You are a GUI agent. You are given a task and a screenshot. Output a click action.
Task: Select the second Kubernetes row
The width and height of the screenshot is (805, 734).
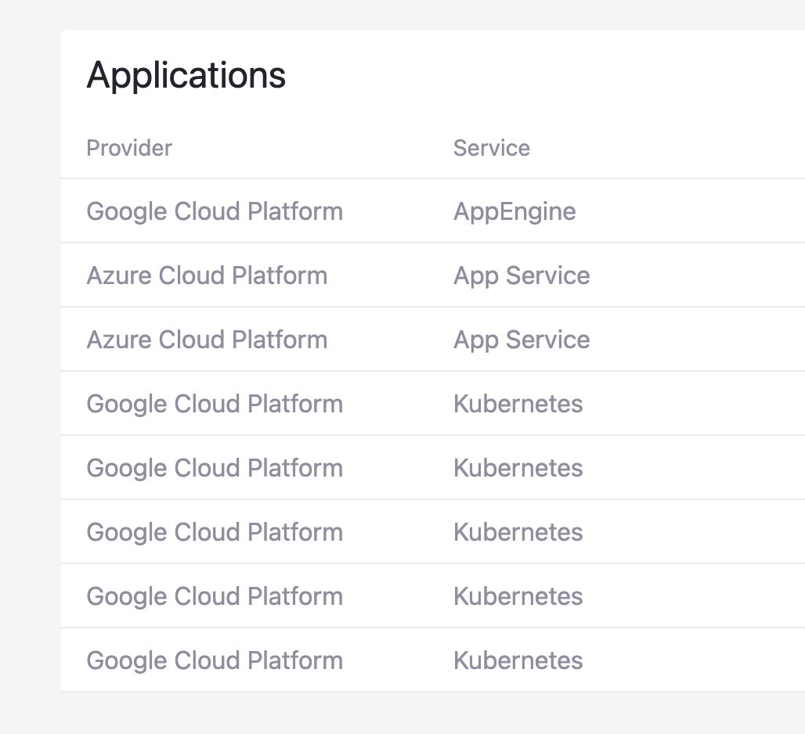tap(313, 467)
